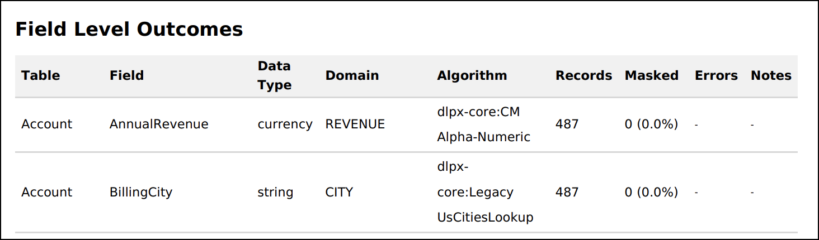Select the Domain column header
The image size is (819, 240).
352,75
